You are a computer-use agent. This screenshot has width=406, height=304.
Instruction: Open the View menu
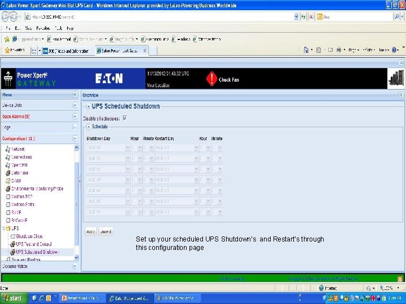(x=28, y=28)
